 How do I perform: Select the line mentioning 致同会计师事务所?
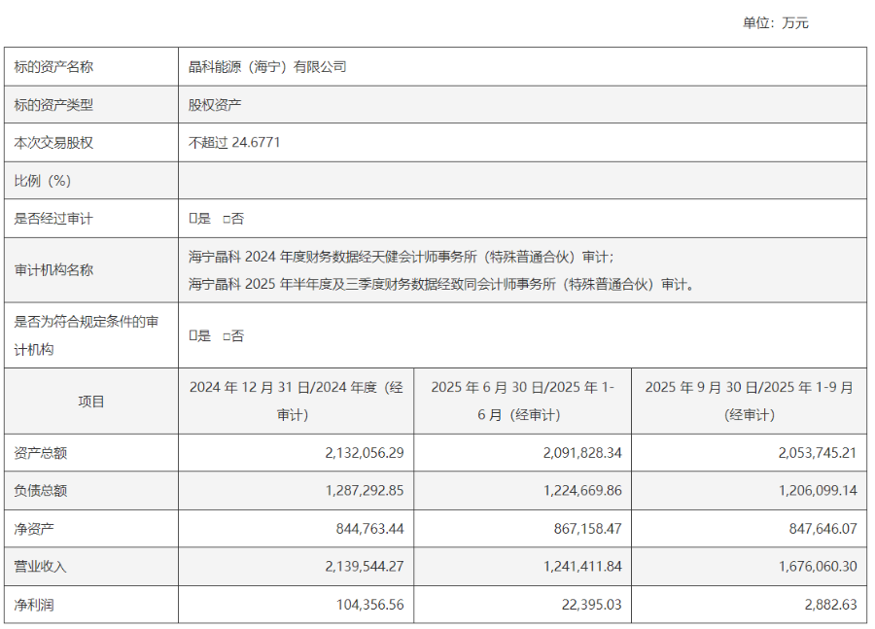(442, 284)
